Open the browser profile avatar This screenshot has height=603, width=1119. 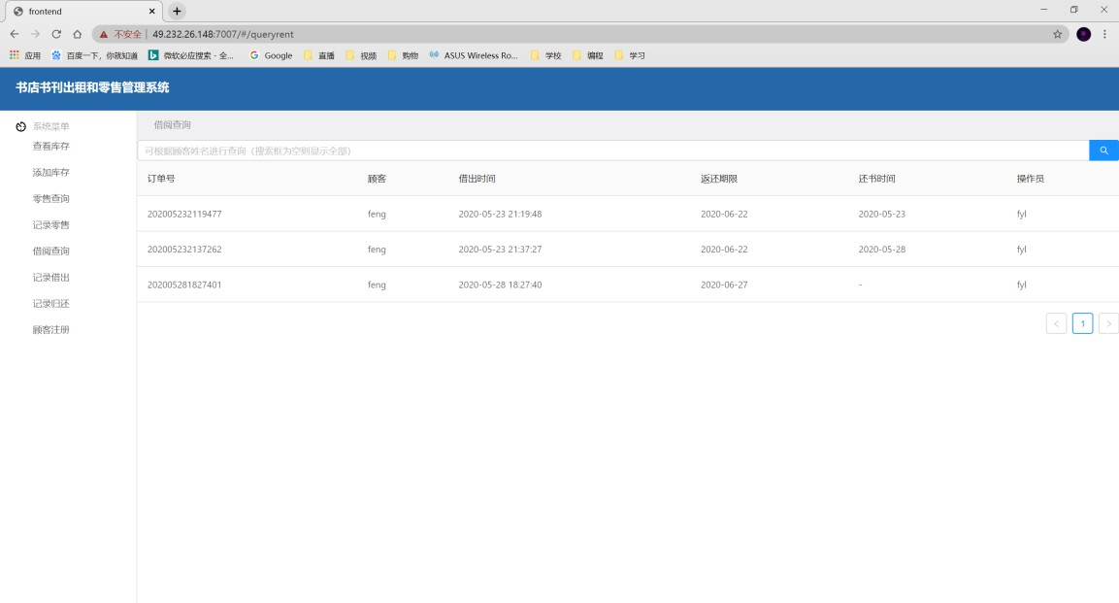(1083, 34)
